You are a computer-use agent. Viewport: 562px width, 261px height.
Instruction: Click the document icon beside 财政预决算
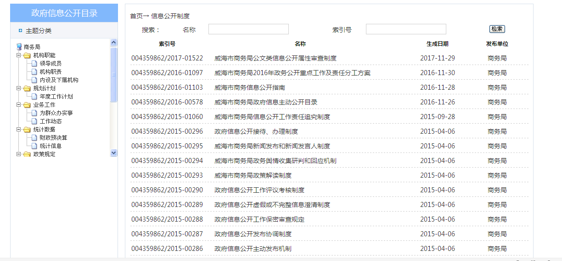coord(34,138)
